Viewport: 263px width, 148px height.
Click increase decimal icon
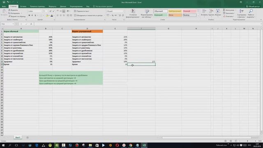tap(120, 16)
